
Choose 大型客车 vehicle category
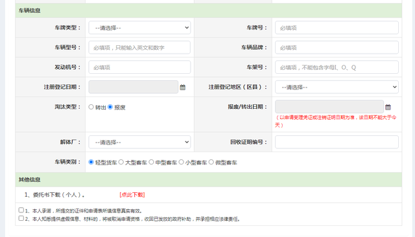[121, 162]
